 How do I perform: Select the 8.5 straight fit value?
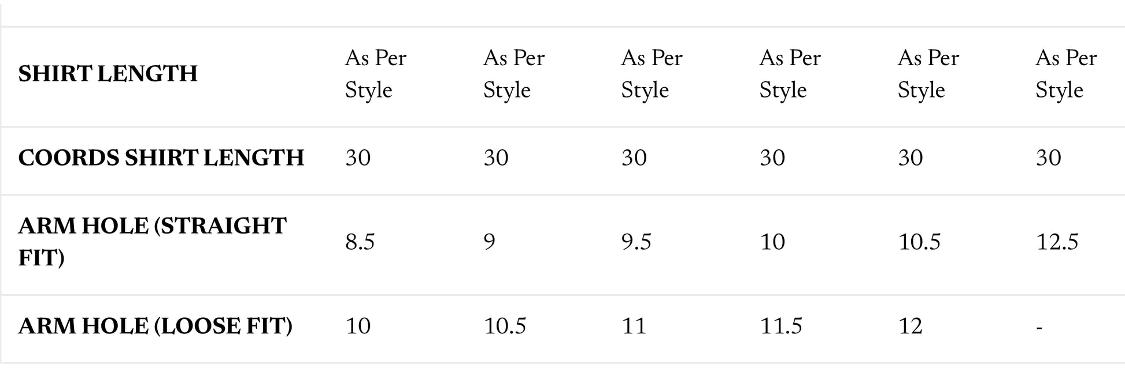point(360,242)
